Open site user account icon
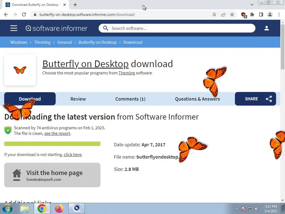The width and height of the screenshot is (285, 214). [266, 28]
